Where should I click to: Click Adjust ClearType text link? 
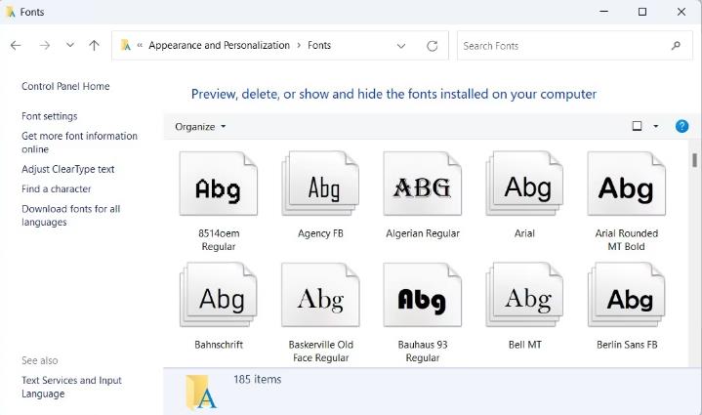pos(67,169)
